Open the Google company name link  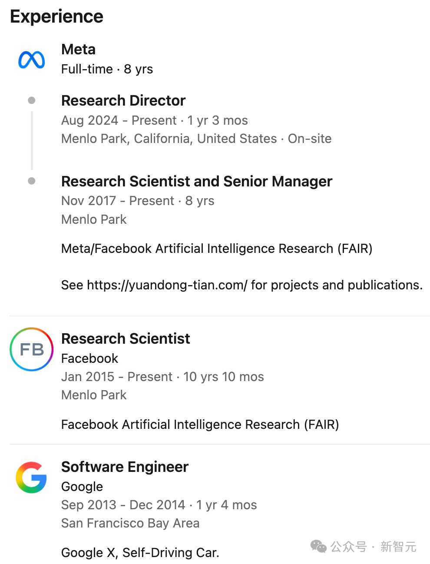coord(82,487)
